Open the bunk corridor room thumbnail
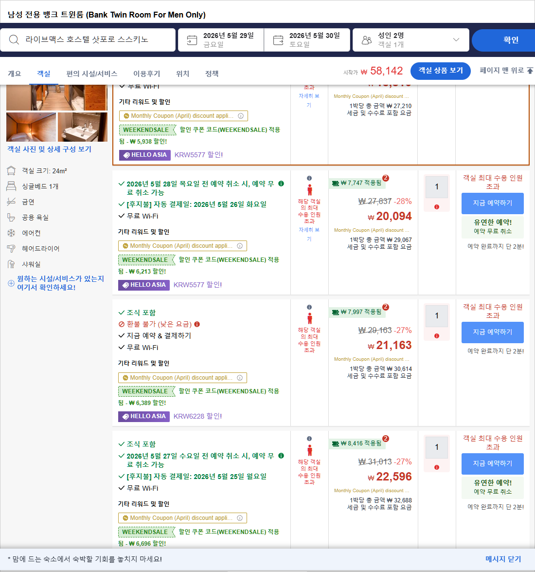535x572 pixels. click(57, 97)
